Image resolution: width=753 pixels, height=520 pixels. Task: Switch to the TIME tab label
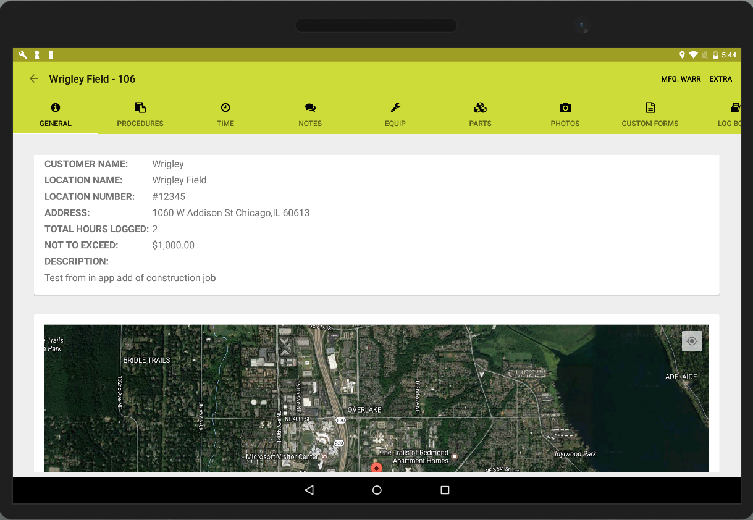pos(225,124)
